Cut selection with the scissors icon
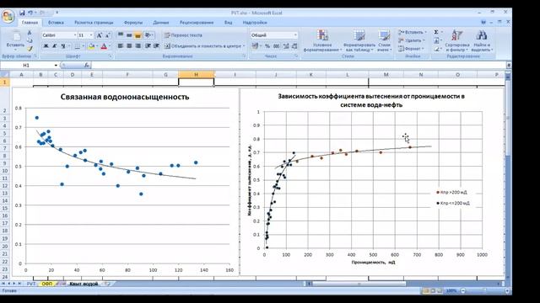 coord(30,33)
